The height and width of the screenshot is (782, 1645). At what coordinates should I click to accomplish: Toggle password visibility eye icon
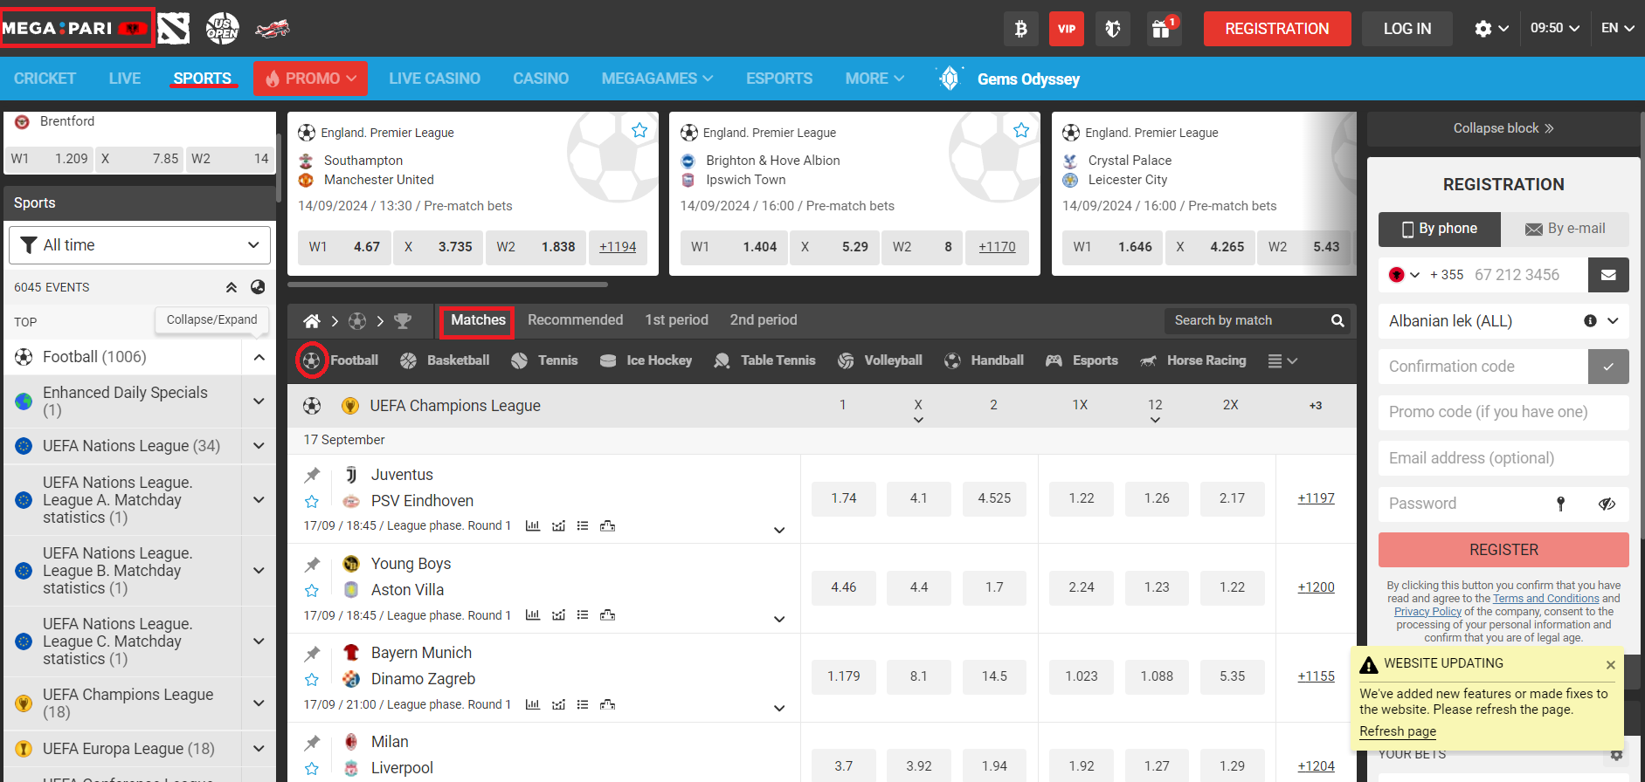coord(1607,504)
